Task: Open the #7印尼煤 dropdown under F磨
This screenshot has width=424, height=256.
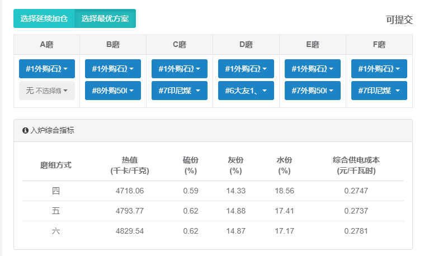Action: coord(379,91)
